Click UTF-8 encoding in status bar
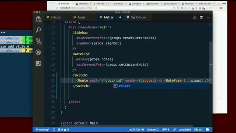The height and width of the screenshot is (133, 236). click(166, 130)
